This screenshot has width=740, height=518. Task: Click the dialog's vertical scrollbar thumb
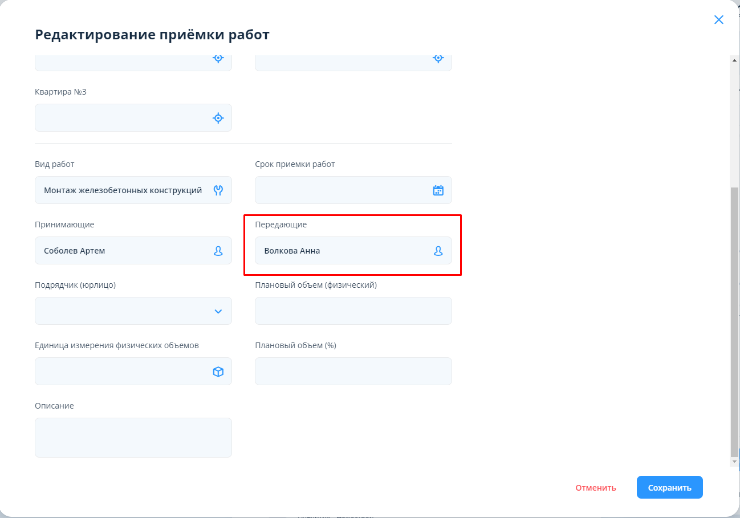[x=734, y=319]
